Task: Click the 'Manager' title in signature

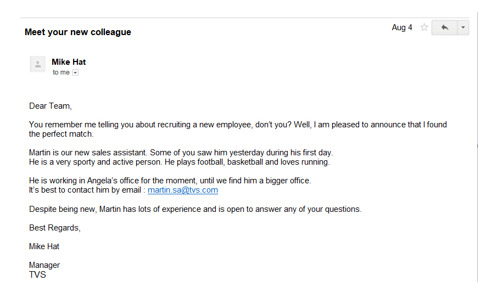Action: coord(44,265)
